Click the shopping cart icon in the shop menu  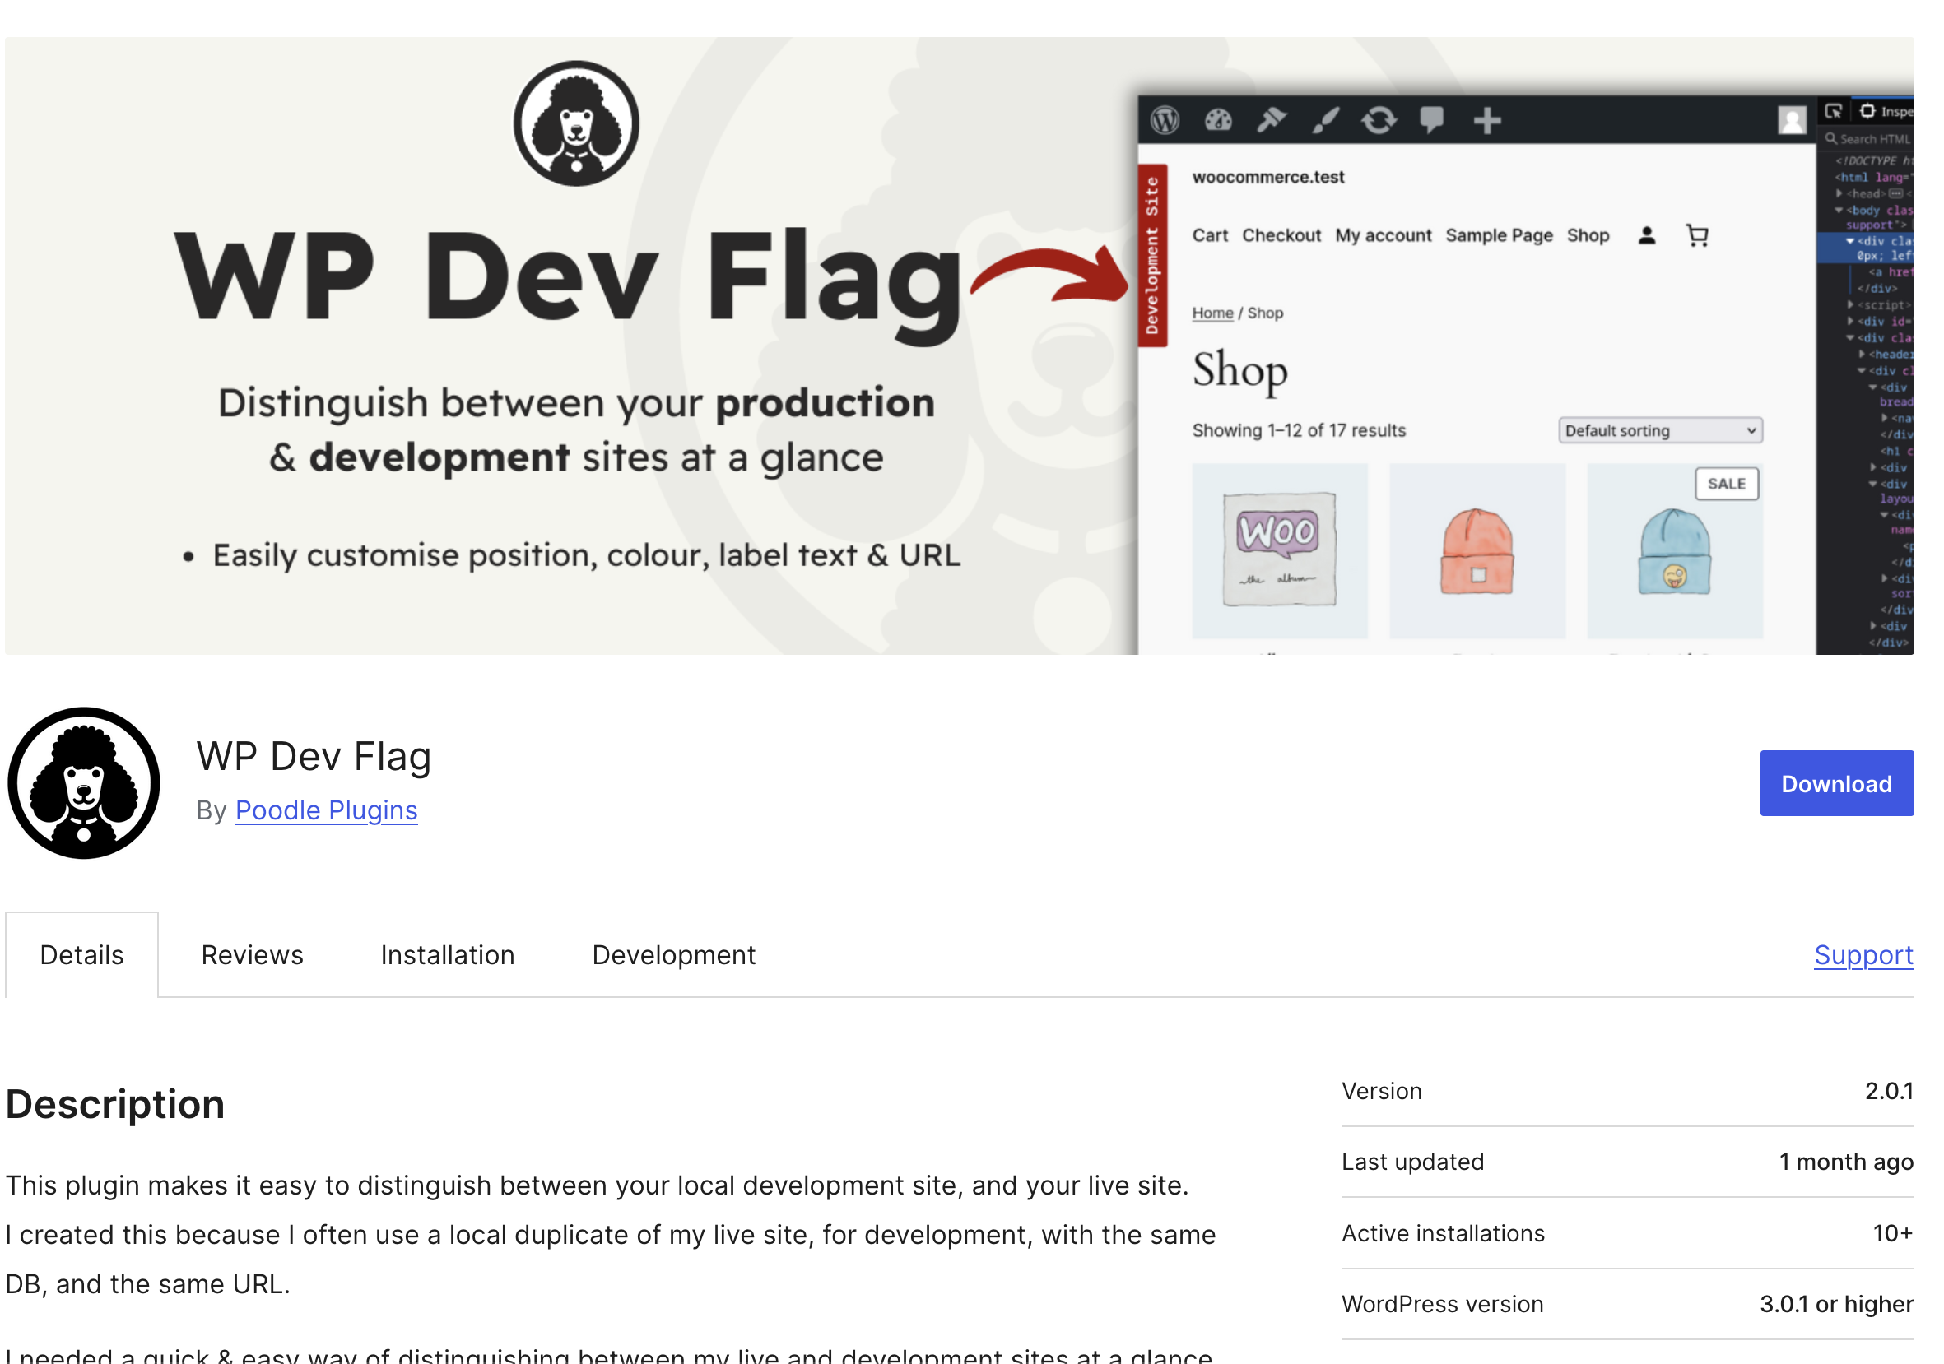click(x=1697, y=235)
